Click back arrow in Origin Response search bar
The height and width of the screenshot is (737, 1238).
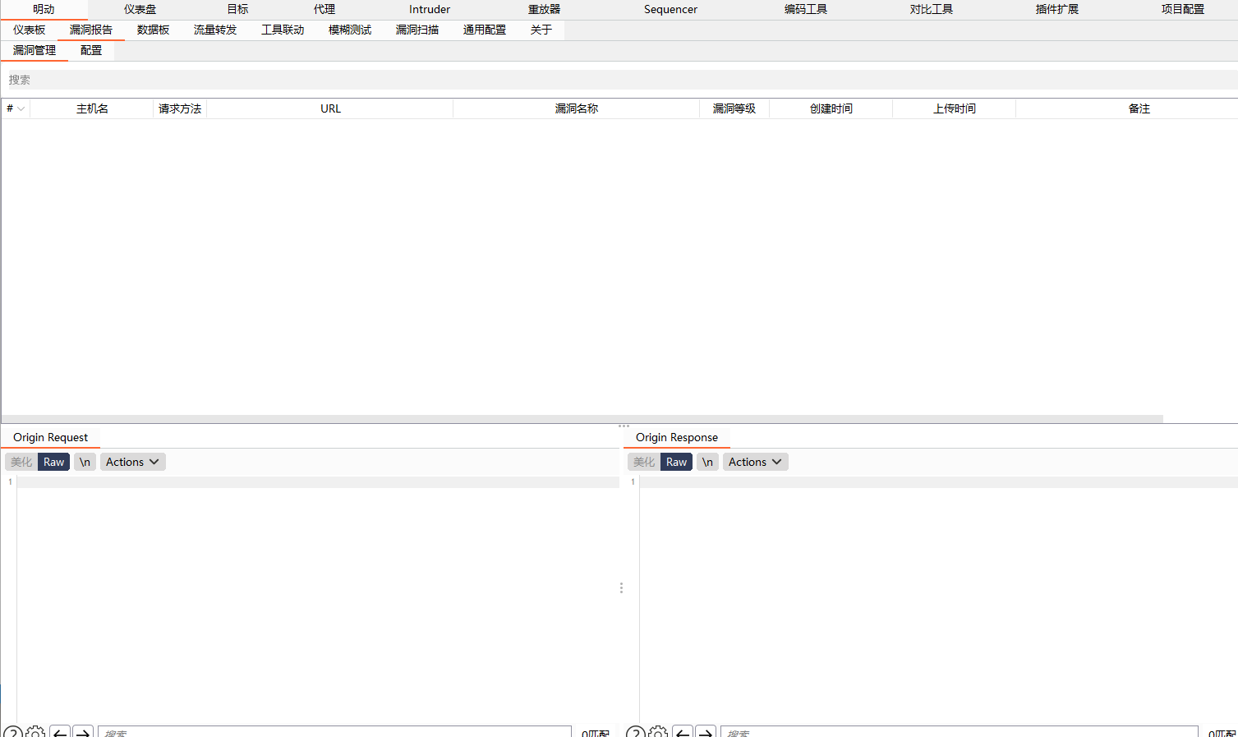point(683,732)
